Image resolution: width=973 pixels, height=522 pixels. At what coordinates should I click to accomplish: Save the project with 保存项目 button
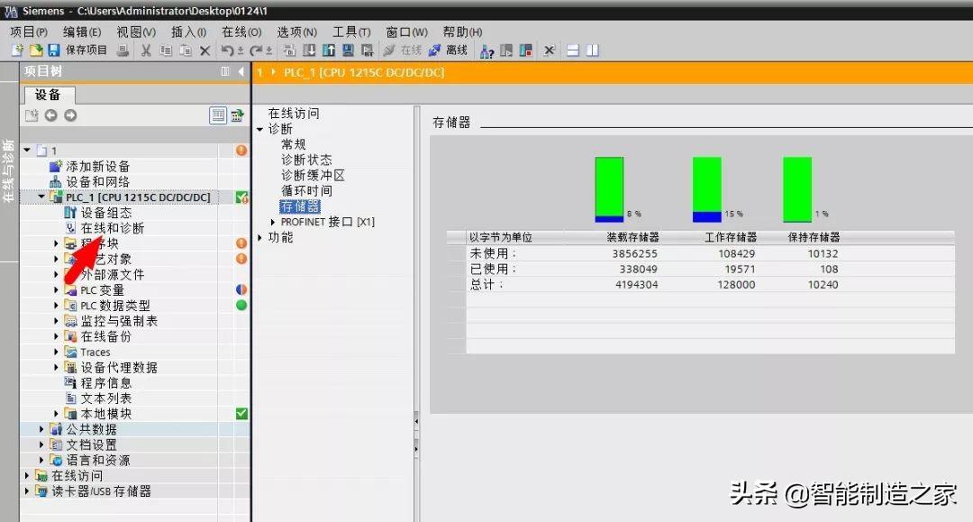point(77,50)
